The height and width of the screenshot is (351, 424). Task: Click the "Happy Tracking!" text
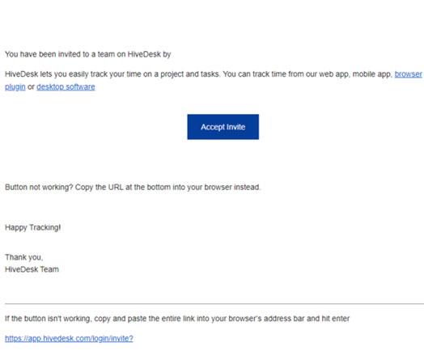pyautogui.click(x=32, y=227)
